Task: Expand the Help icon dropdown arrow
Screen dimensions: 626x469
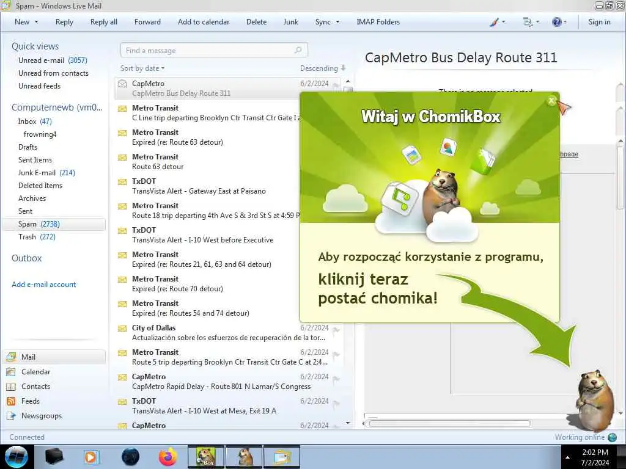Action: click(565, 22)
